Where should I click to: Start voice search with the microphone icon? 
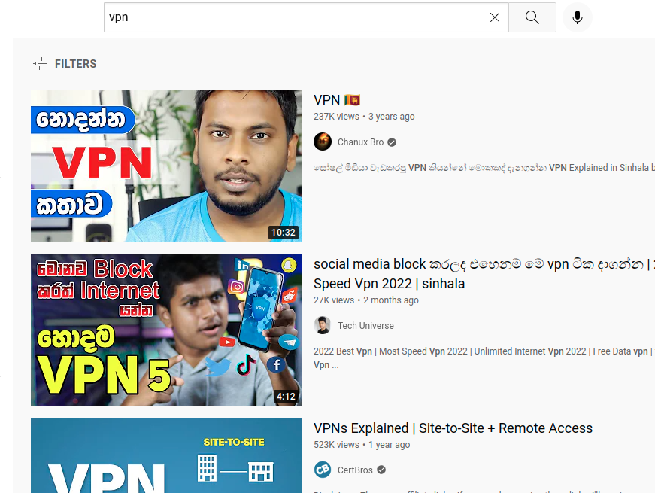(x=578, y=17)
